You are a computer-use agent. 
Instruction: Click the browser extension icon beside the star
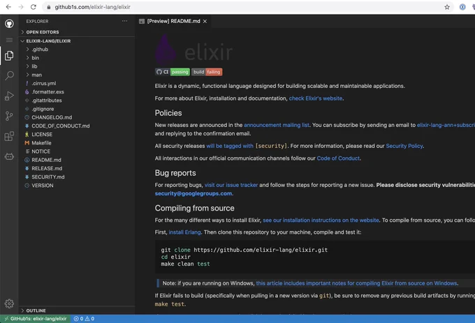coord(462,7)
